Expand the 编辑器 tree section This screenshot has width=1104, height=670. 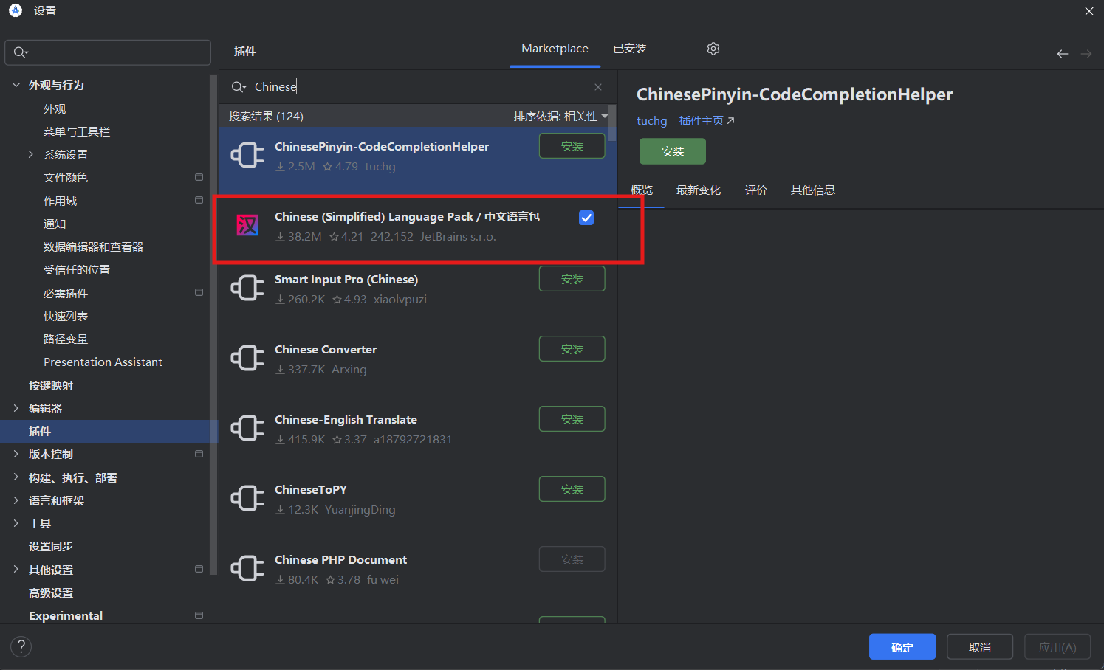16,408
